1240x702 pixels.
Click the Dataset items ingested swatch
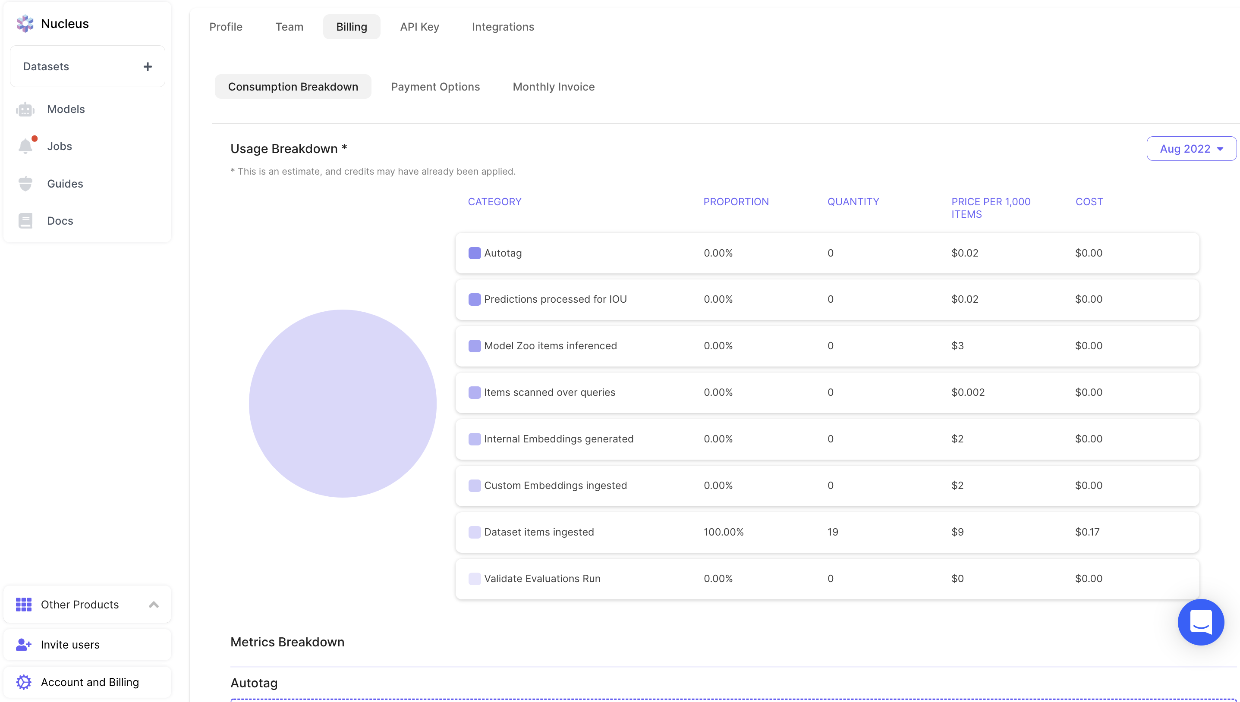(474, 532)
